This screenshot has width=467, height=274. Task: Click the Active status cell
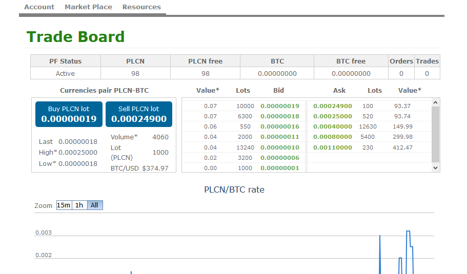66,73
